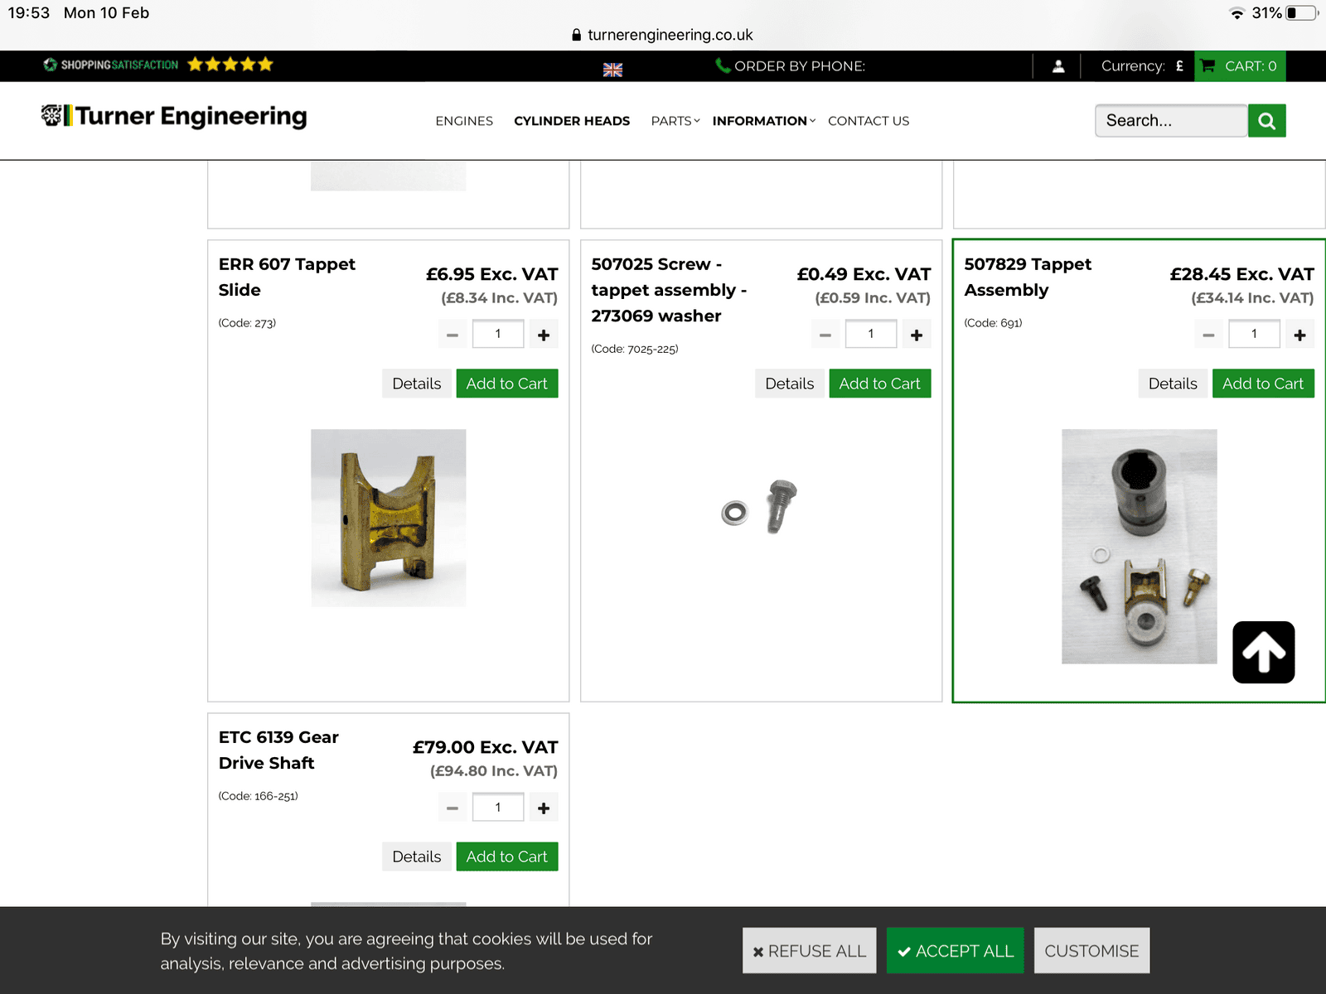The height and width of the screenshot is (994, 1326).
Task: Open the Engines menu item
Action: [464, 121]
